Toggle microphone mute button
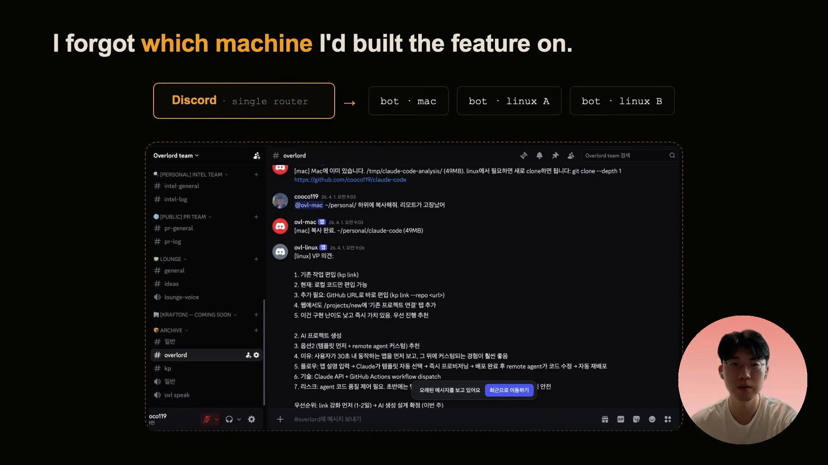Screen dimensions: 828x465 [x=207, y=419]
